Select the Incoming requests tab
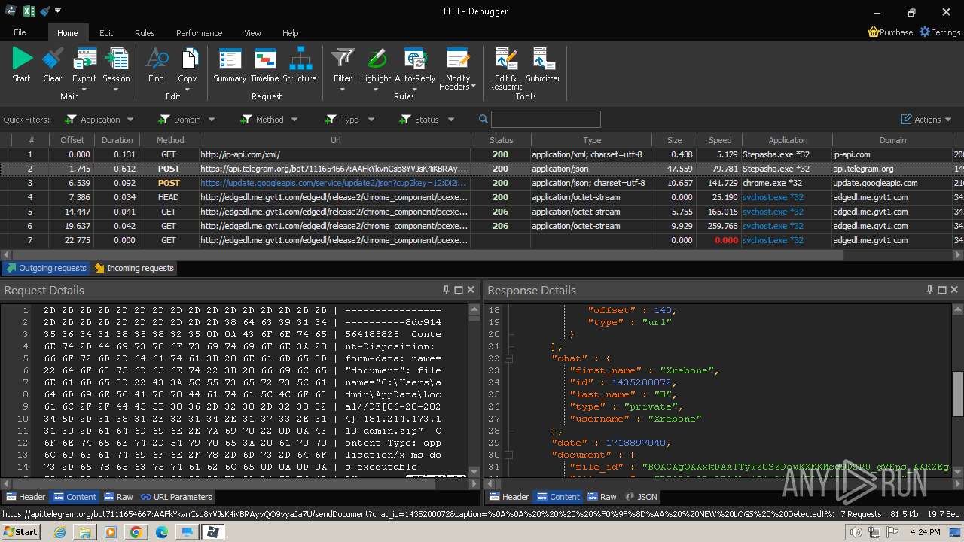 tap(134, 268)
